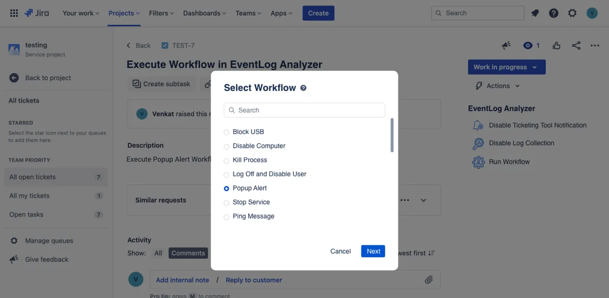Click the Run Workflow gear icon
Screen dimensions: 609x298
[478, 162]
